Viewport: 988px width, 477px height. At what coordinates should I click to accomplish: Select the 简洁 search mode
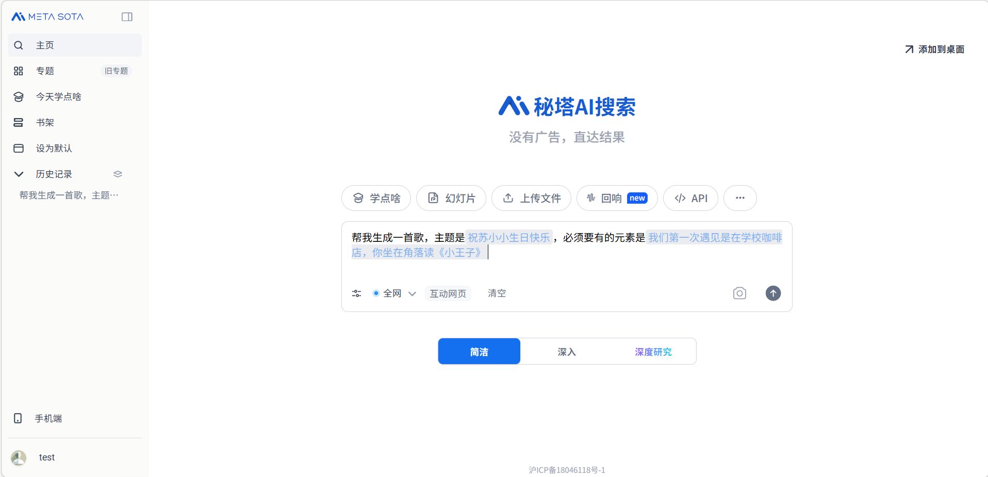coord(479,352)
